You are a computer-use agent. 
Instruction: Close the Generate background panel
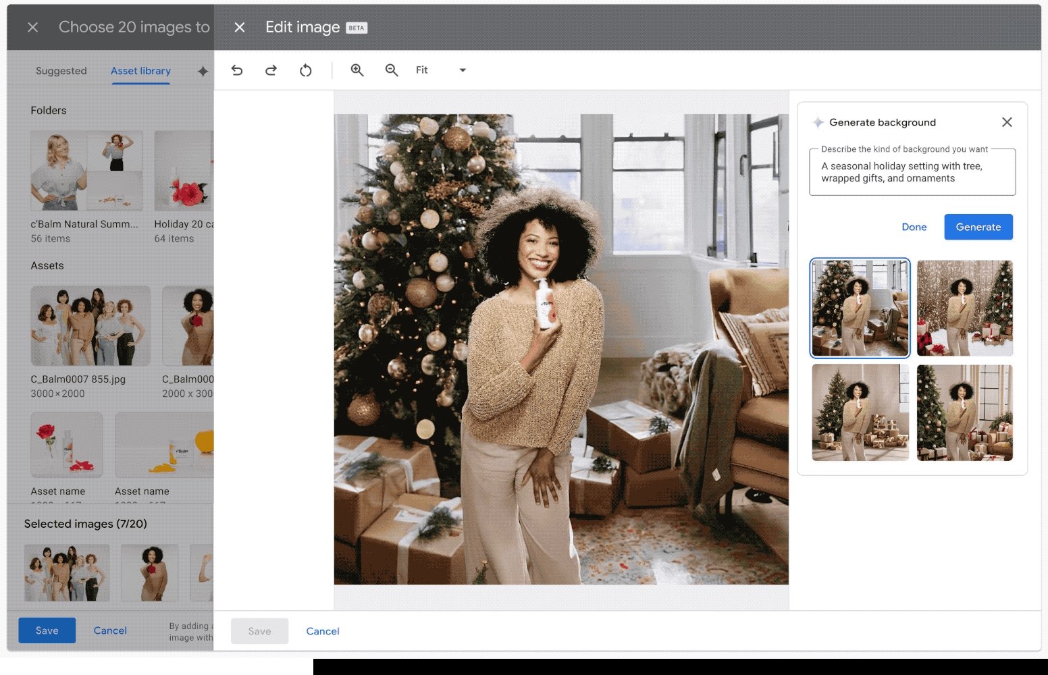coord(1007,122)
